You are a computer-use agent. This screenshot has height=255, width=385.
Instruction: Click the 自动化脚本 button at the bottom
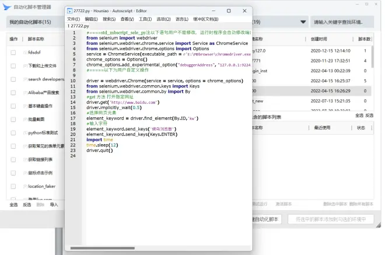[x=267, y=219]
